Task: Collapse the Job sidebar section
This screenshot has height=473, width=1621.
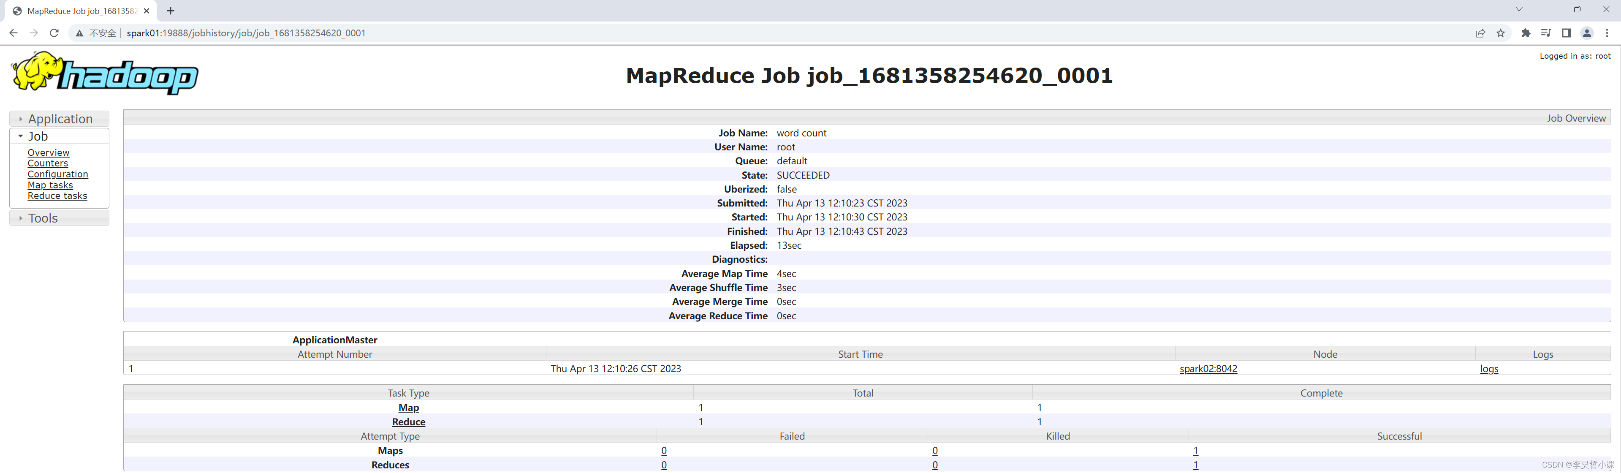Action: point(60,136)
